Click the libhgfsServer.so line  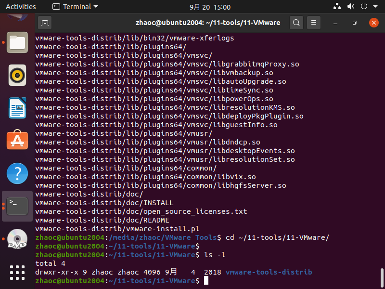point(161,185)
